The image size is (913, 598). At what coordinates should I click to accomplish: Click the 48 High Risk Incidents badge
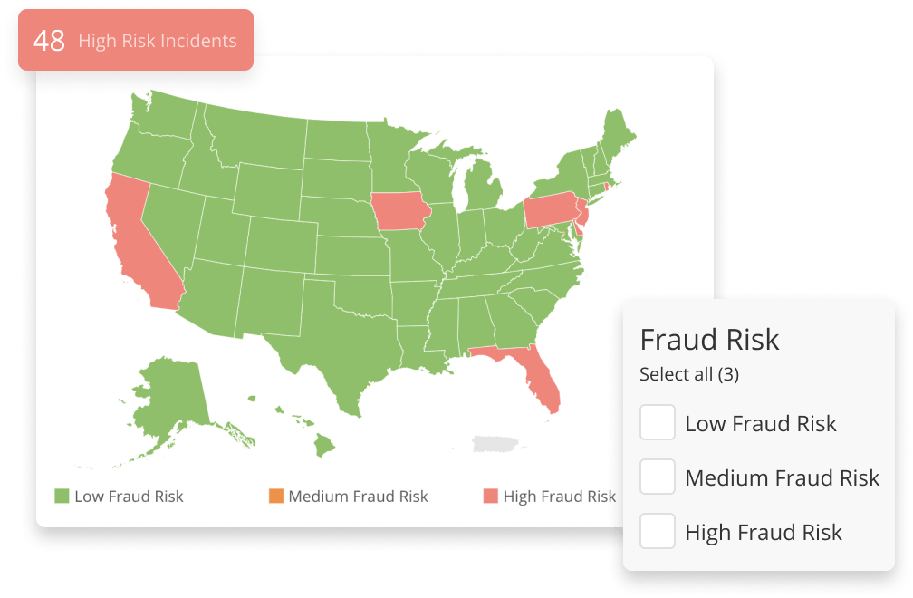coord(136,40)
